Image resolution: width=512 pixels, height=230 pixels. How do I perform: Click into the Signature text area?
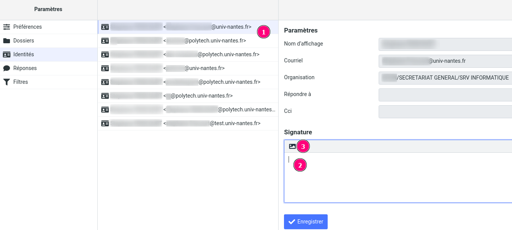click(398, 177)
